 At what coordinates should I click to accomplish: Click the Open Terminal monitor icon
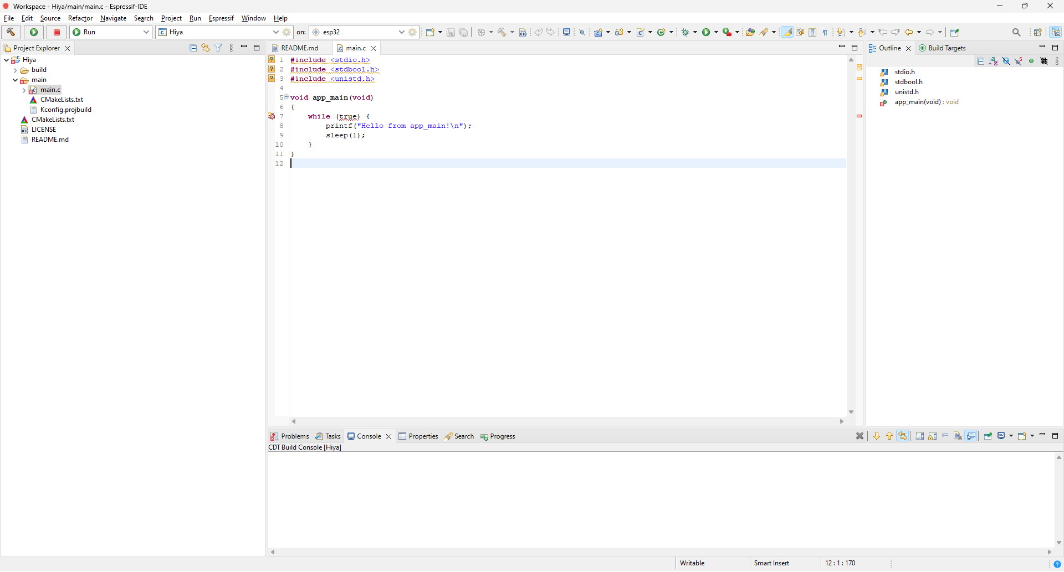coord(566,32)
